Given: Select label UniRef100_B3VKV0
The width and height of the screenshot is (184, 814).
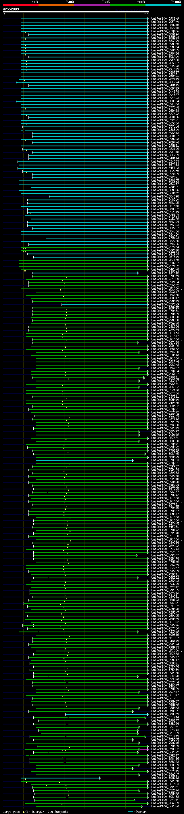Looking at the screenshot, I should [x=165, y=66].
